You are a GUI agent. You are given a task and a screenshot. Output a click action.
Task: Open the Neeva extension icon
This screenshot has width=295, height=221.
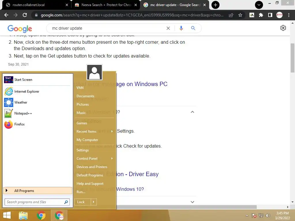(x=252, y=15)
